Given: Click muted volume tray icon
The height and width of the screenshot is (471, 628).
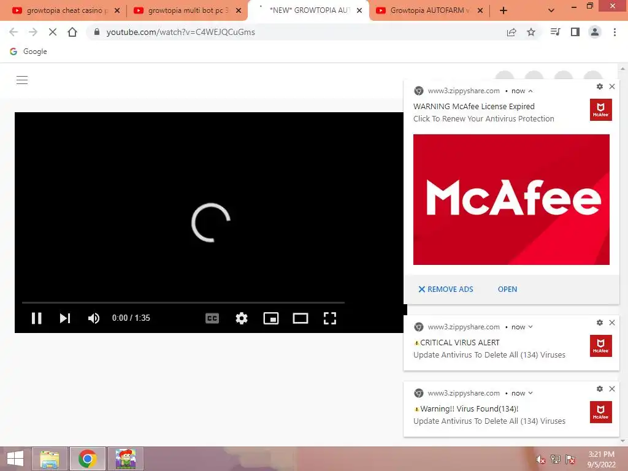Looking at the screenshot, I should (540, 459).
